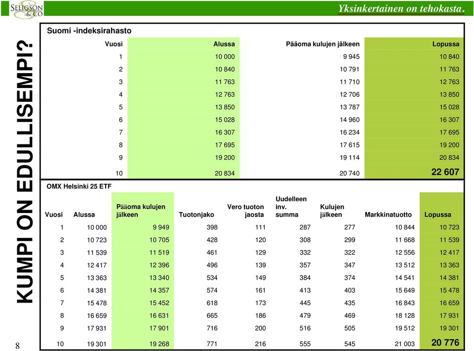Click the Tuotonjako value 461

point(212,253)
